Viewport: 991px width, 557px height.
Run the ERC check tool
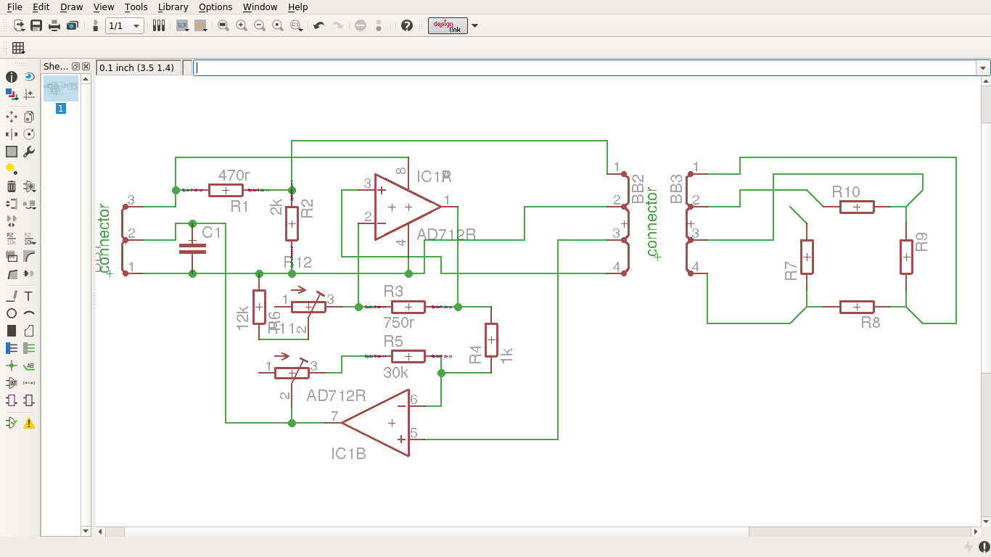pos(12,423)
